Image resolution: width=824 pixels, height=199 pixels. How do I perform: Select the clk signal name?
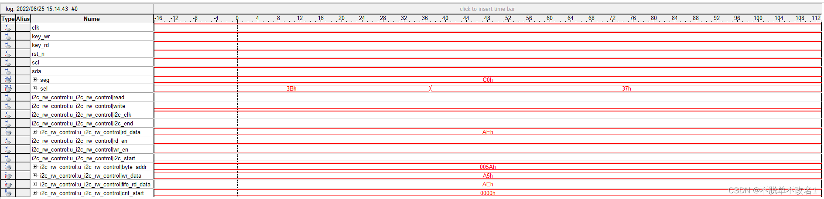[35, 27]
